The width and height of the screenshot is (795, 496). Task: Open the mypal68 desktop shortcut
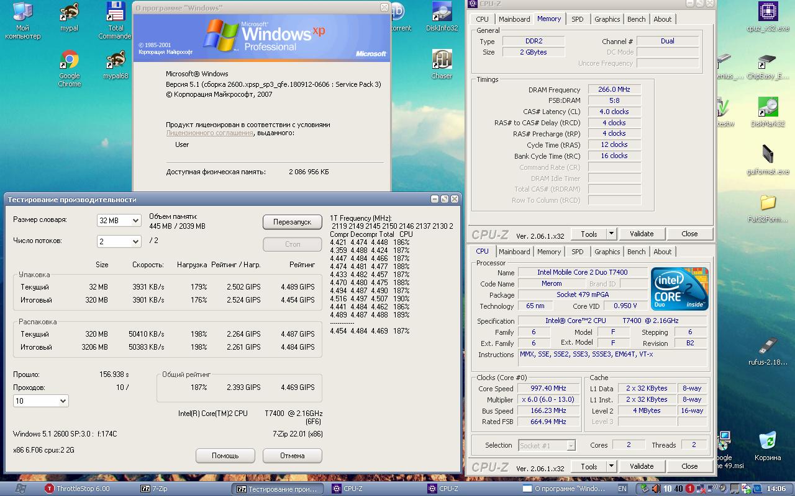point(116,64)
